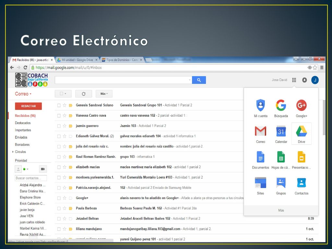Viewport: 332px width, 249px height.
Task: Click the COBACH Baja California logo
Action: (31, 80)
